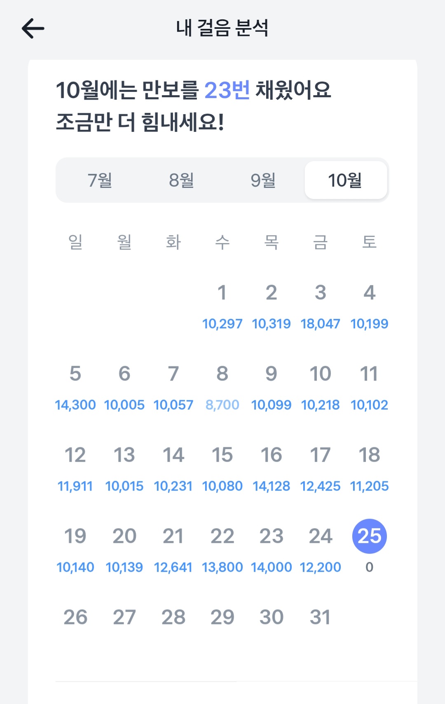Select day 16 with 14,128 steps
This screenshot has width=445, height=704.
(271, 469)
